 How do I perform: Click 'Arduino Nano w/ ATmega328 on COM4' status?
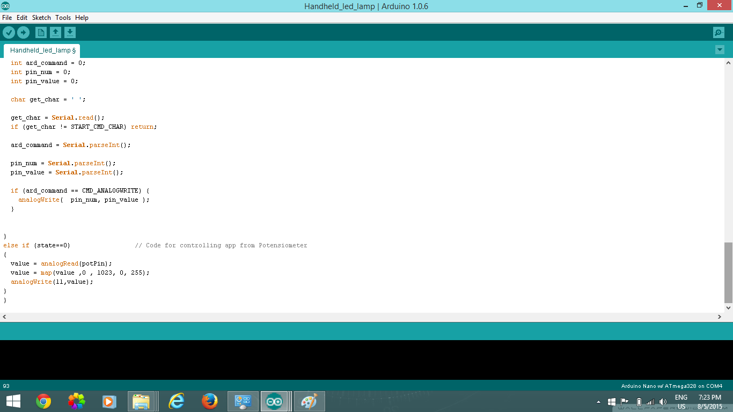[x=672, y=386]
